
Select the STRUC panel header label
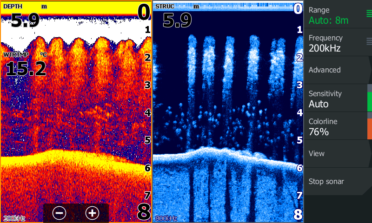click(x=164, y=7)
